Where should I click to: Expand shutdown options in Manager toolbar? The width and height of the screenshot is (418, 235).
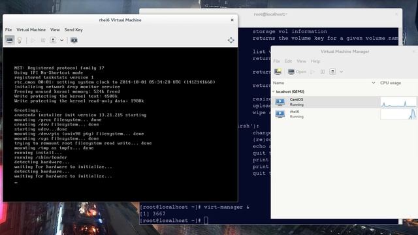click(x=341, y=72)
